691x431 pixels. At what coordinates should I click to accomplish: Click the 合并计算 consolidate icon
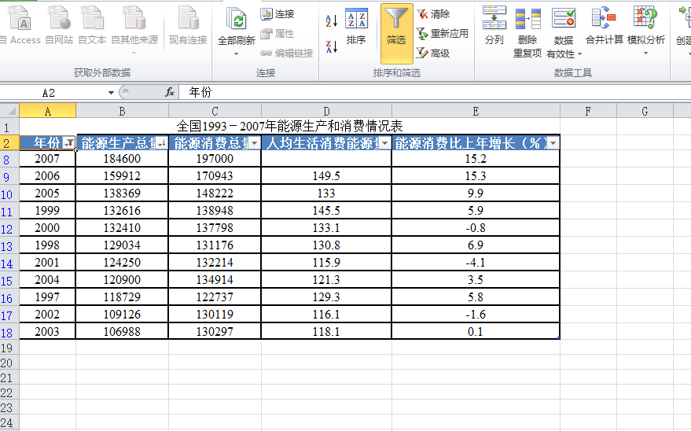(604, 28)
